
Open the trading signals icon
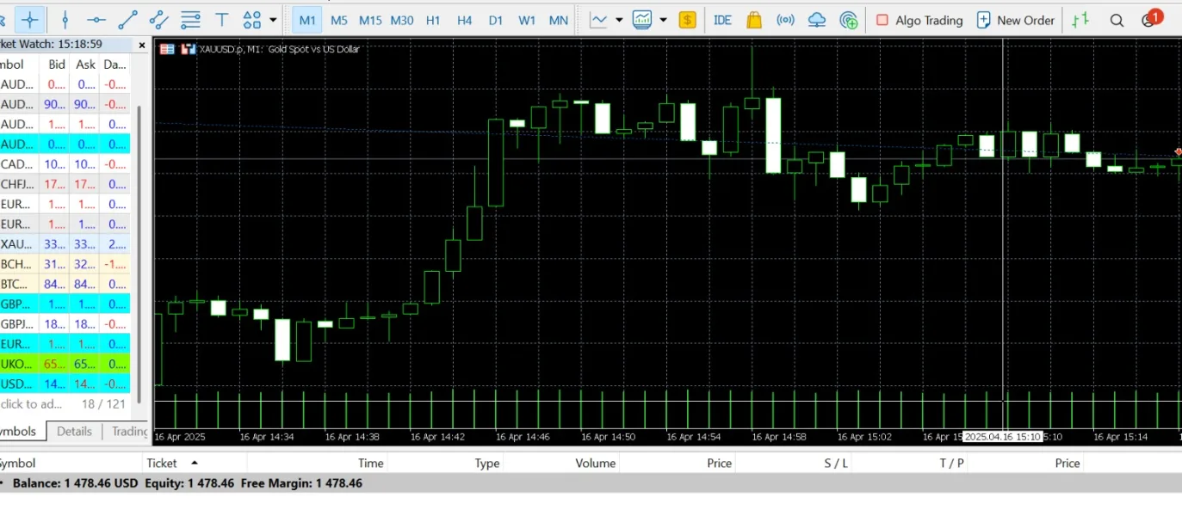coord(785,20)
